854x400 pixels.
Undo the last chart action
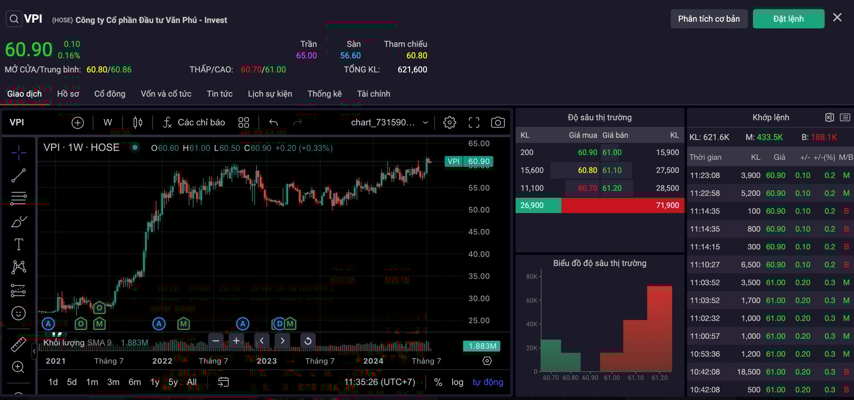274,123
